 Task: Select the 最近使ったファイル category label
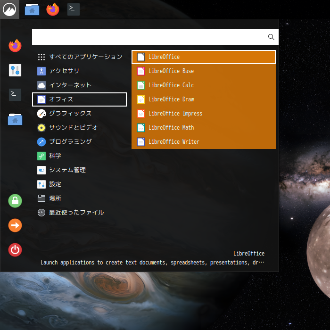pyautogui.click(x=76, y=212)
